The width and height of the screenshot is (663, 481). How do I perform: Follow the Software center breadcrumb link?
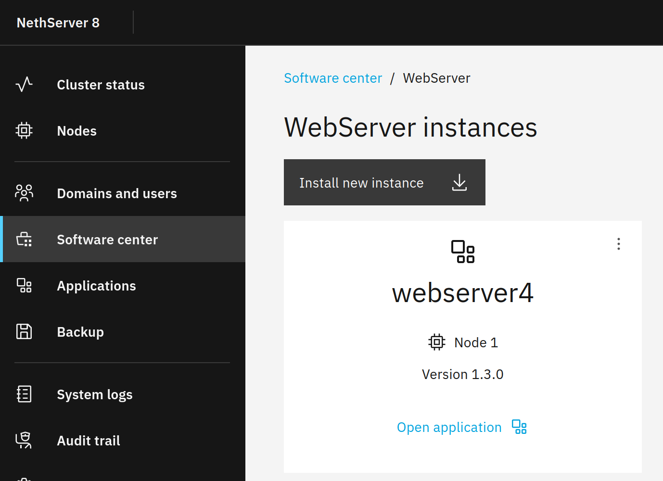[x=333, y=78]
